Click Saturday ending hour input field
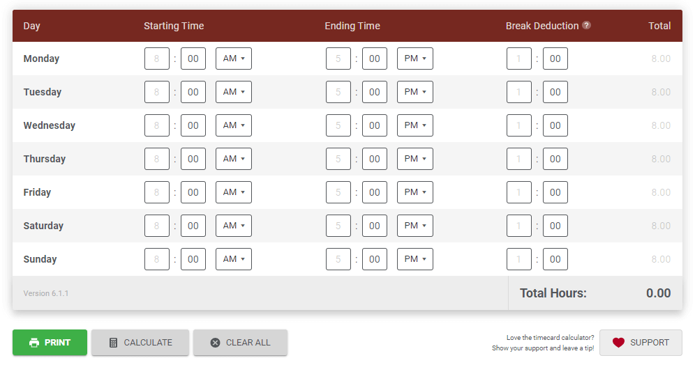695x365 pixels. (338, 226)
